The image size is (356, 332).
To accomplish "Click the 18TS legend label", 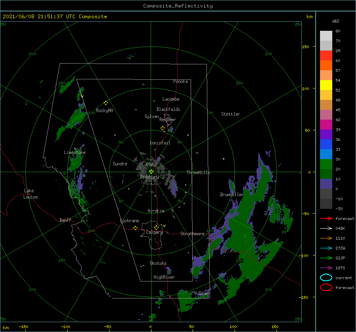I will pyautogui.click(x=340, y=268).
